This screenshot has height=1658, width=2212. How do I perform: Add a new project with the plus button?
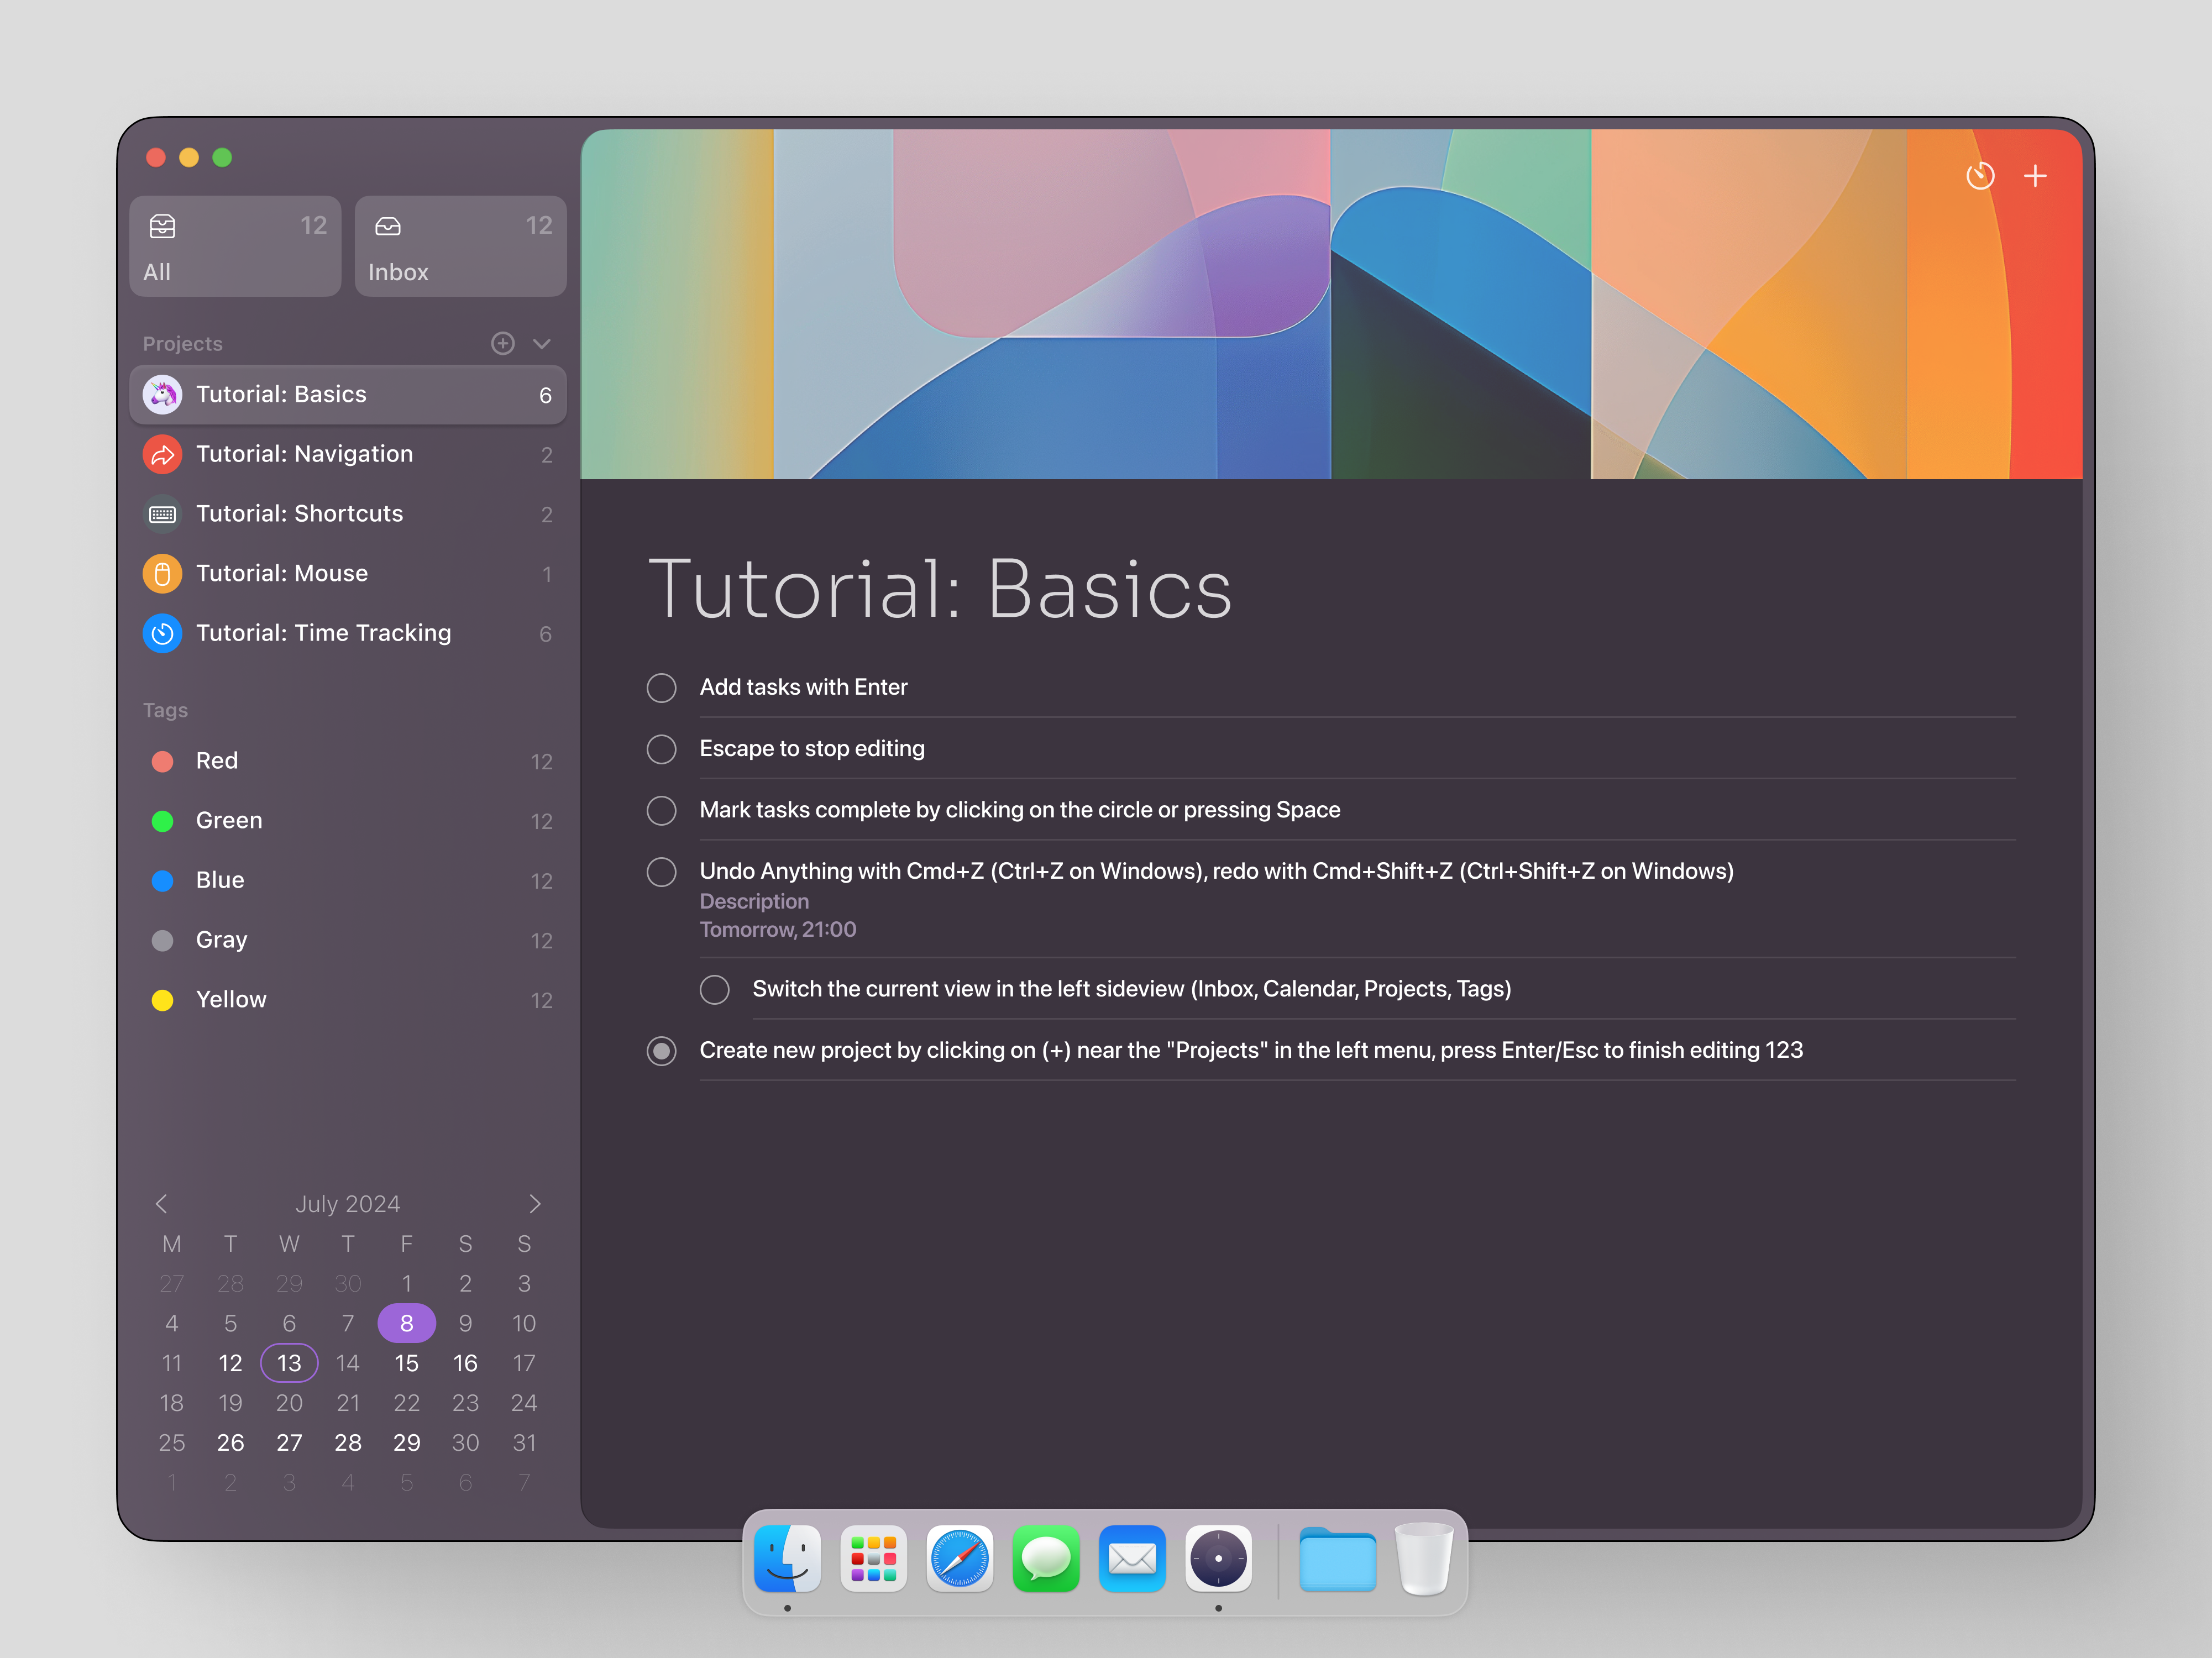[503, 343]
